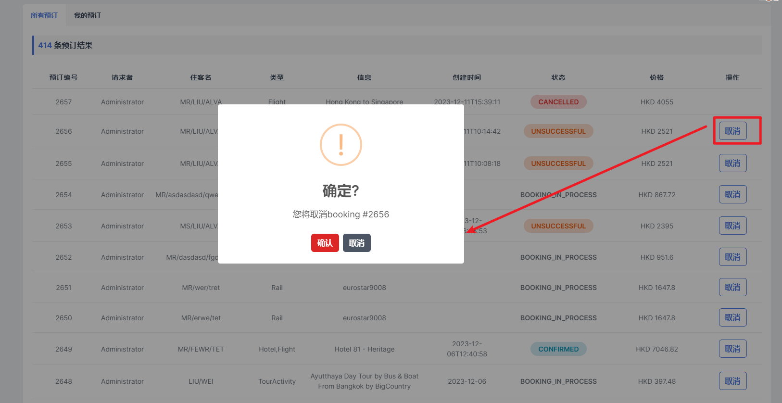The width and height of the screenshot is (782, 403).
Task: Select UNSUCCESSFUL badge of booking 2656
Action: [558, 131]
